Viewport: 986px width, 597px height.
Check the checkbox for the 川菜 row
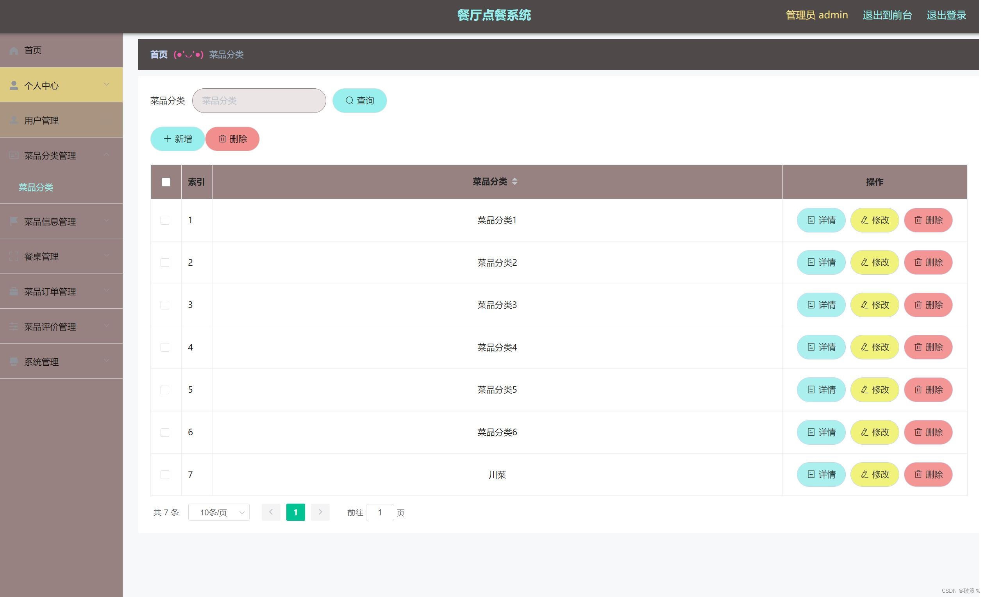pos(165,475)
